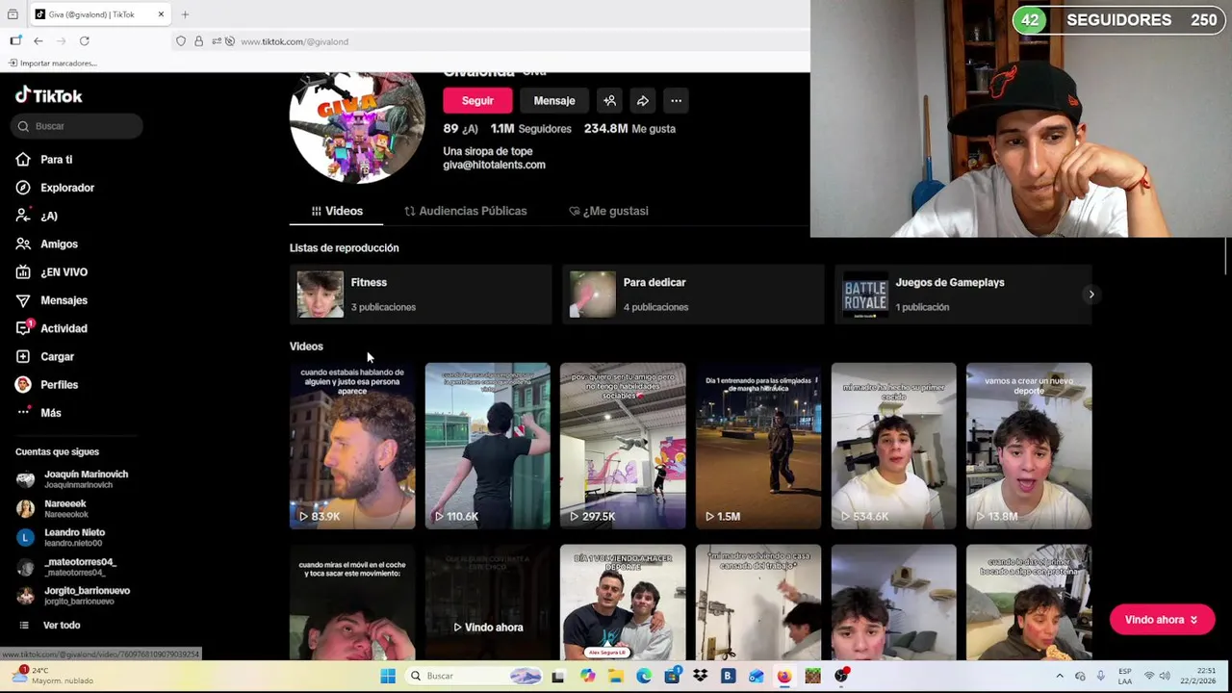
Task: Open EN VIVO live section
Action: 52,272
